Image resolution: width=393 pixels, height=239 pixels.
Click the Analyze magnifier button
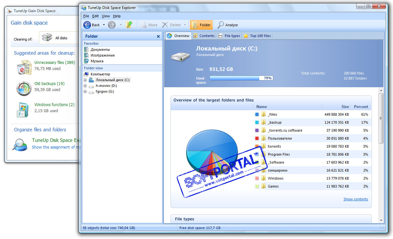point(228,25)
